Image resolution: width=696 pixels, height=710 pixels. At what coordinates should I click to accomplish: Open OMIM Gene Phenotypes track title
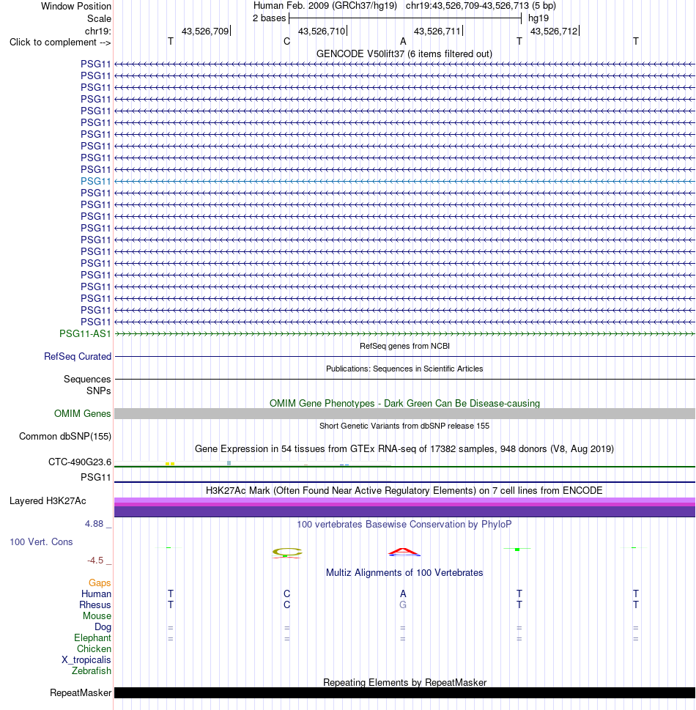pos(404,404)
